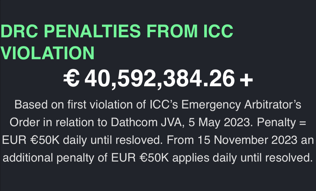Click the word "Based" starting the description
The width and height of the screenshot is (316, 191).
click(31, 104)
